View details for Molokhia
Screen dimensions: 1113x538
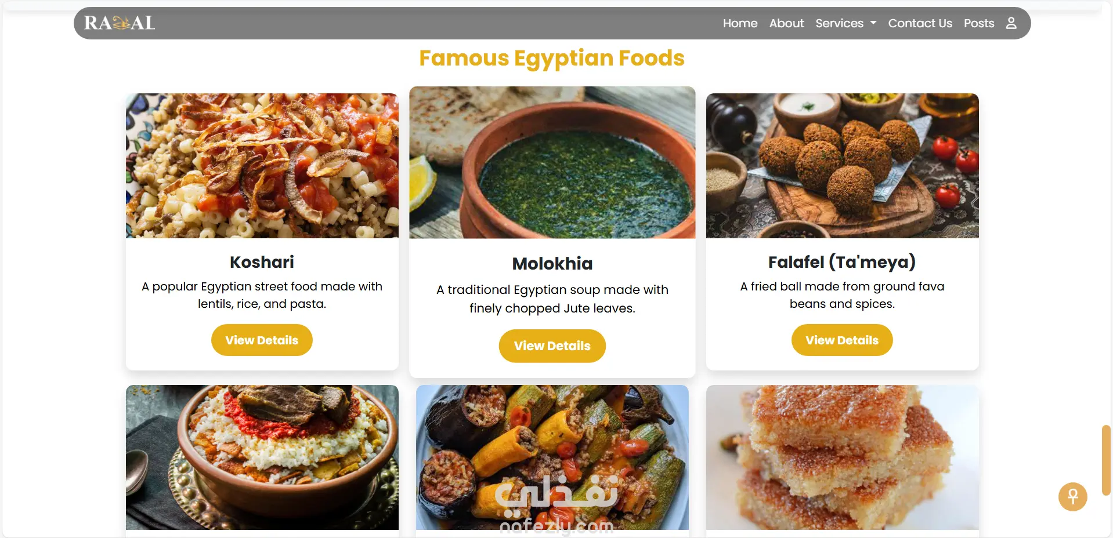click(x=552, y=346)
